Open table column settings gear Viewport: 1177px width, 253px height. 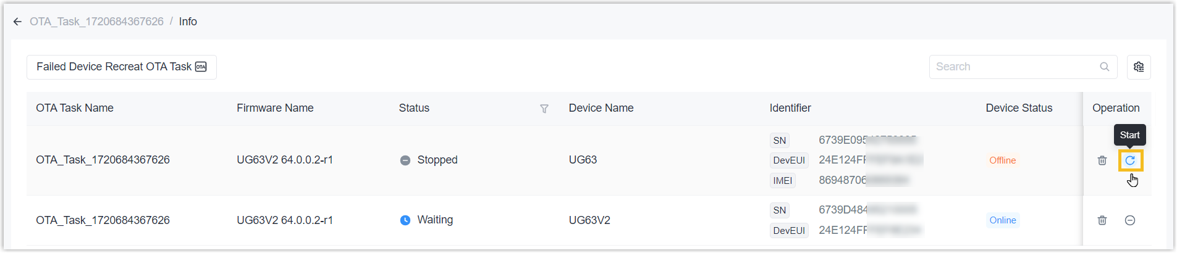1139,67
